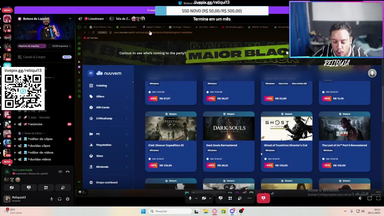The image size is (384, 216).
Task: Expand the PC submenu chevron
Action: coord(126,134)
